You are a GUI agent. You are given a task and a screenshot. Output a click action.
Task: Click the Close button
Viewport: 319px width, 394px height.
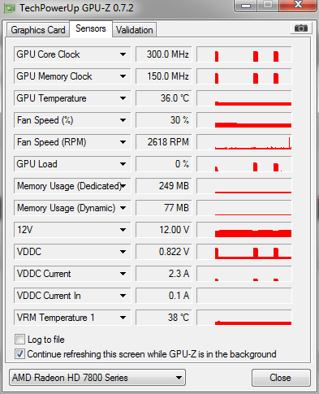click(281, 378)
